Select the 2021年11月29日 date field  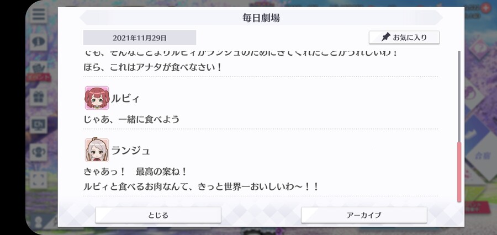[140, 38]
